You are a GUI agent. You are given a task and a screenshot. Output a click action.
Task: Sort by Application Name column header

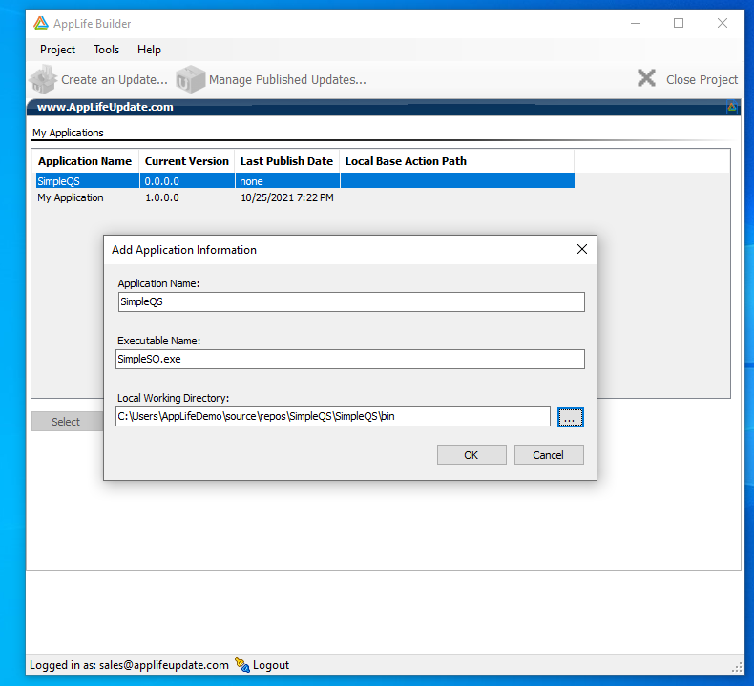[85, 161]
